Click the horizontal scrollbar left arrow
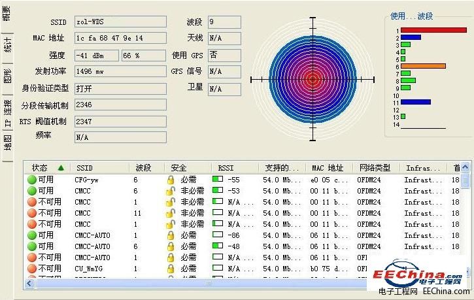474x300 pixels. (29, 283)
